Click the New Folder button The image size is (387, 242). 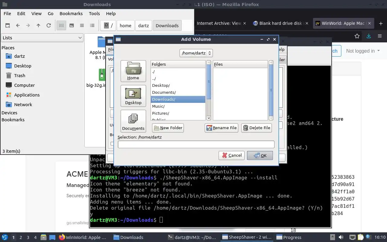click(x=168, y=128)
